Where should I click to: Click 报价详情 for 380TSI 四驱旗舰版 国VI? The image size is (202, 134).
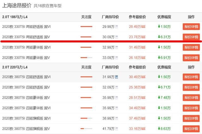(x=191, y=118)
